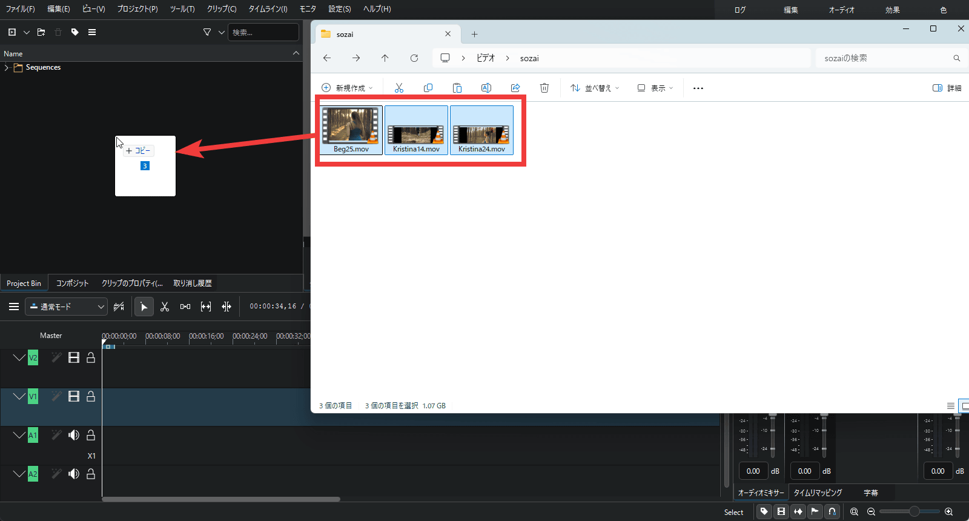The height and width of the screenshot is (521, 969).
Task: Open the タイムライン menu
Action: [x=268, y=9]
